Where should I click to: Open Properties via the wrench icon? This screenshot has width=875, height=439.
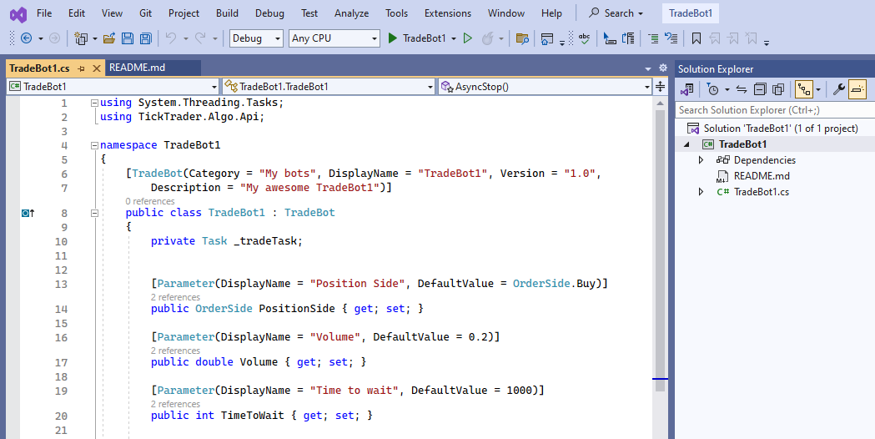839,89
